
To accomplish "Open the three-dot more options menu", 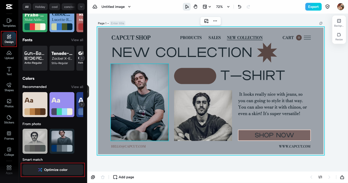I will (x=215, y=21).
